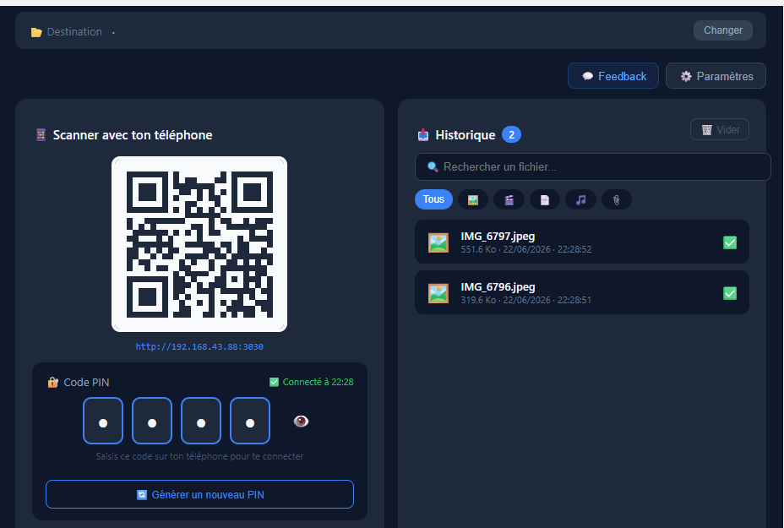
Task: Click the IMG_6797.jpeg thumbnail icon
Action: (x=438, y=242)
